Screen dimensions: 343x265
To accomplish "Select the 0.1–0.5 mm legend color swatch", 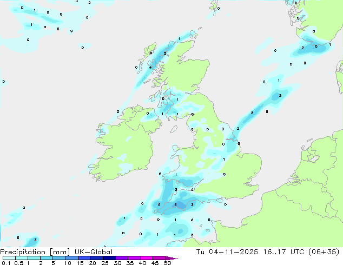I will click(9, 258).
